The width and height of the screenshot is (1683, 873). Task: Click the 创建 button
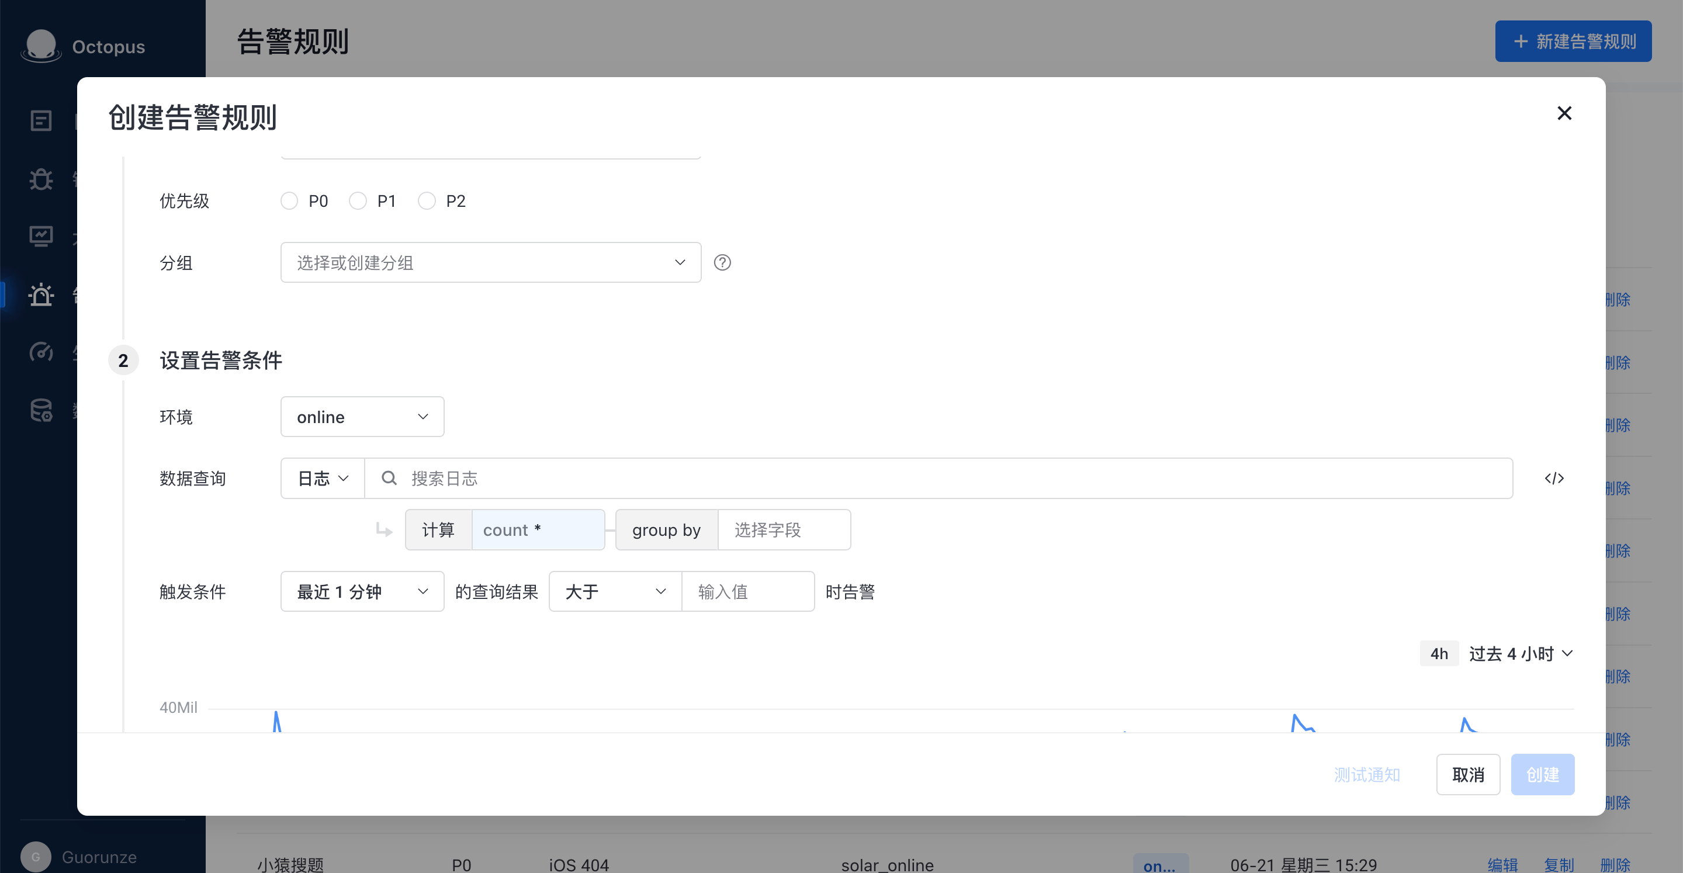pos(1543,774)
